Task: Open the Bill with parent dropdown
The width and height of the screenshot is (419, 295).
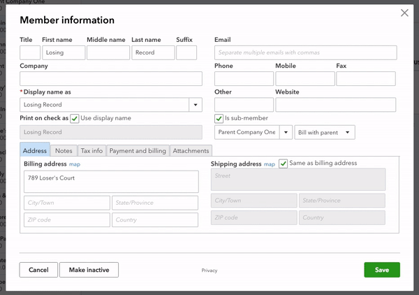Action: point(325,132)
